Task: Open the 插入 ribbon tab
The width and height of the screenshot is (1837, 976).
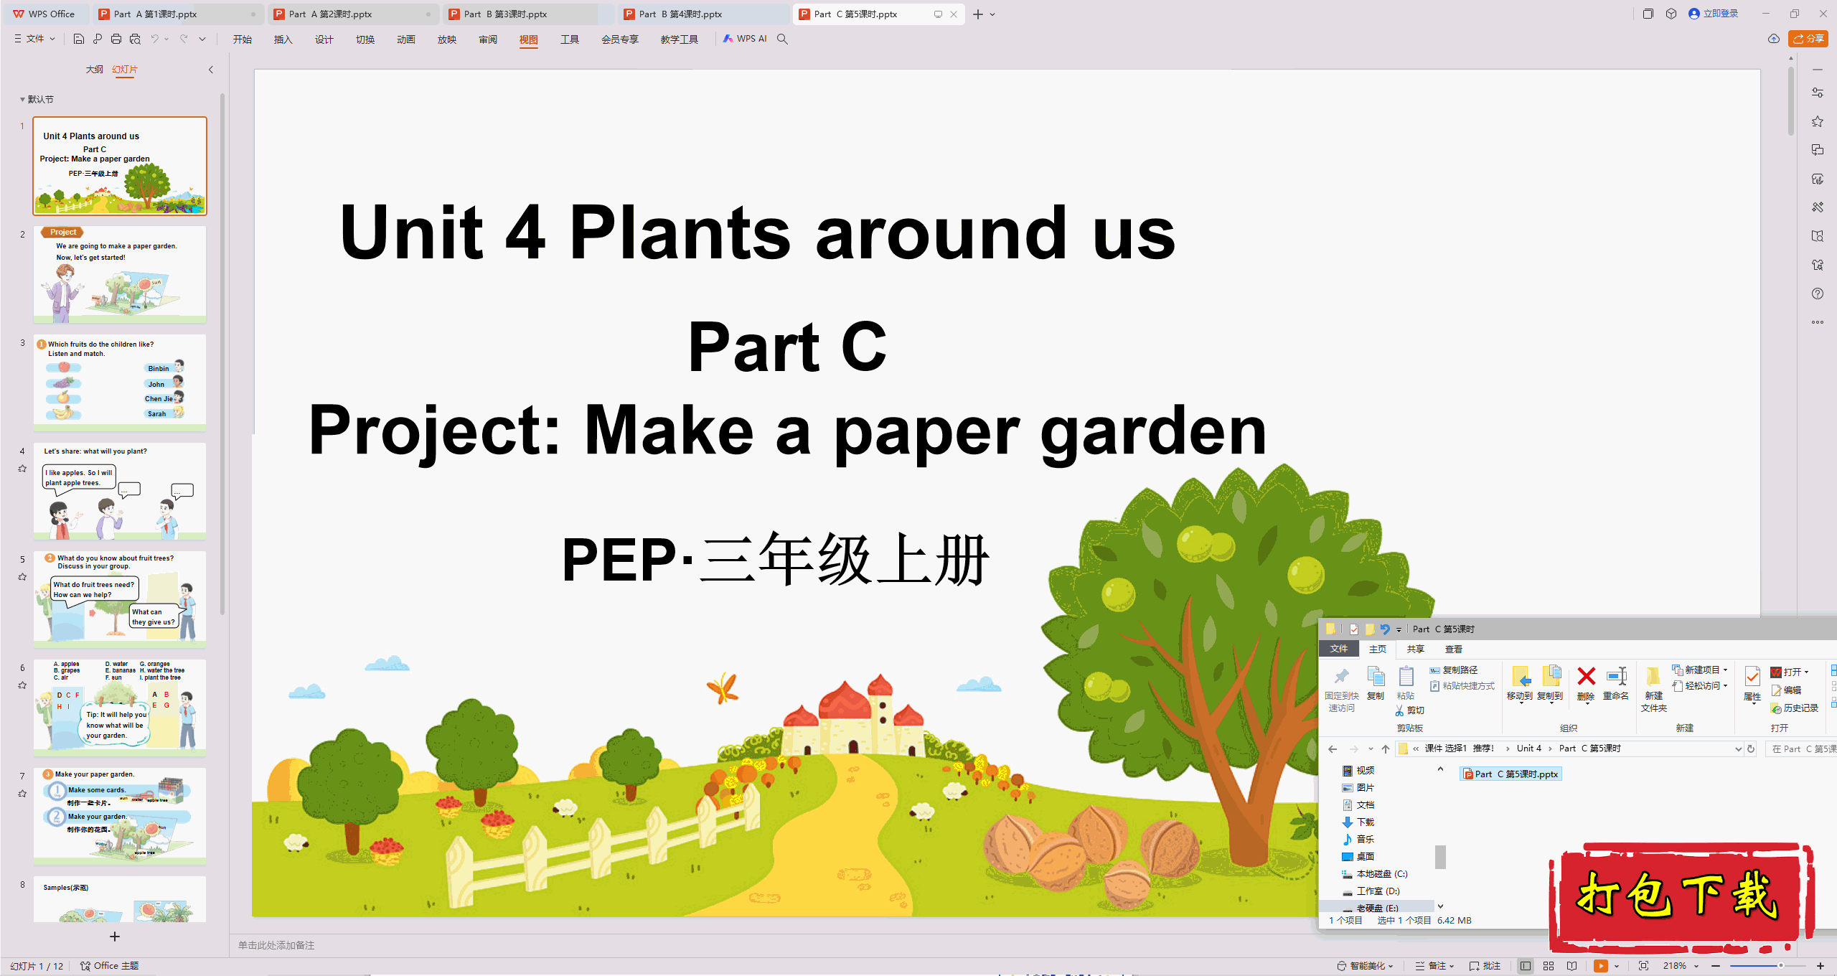Action: click(x=283, y=39)
